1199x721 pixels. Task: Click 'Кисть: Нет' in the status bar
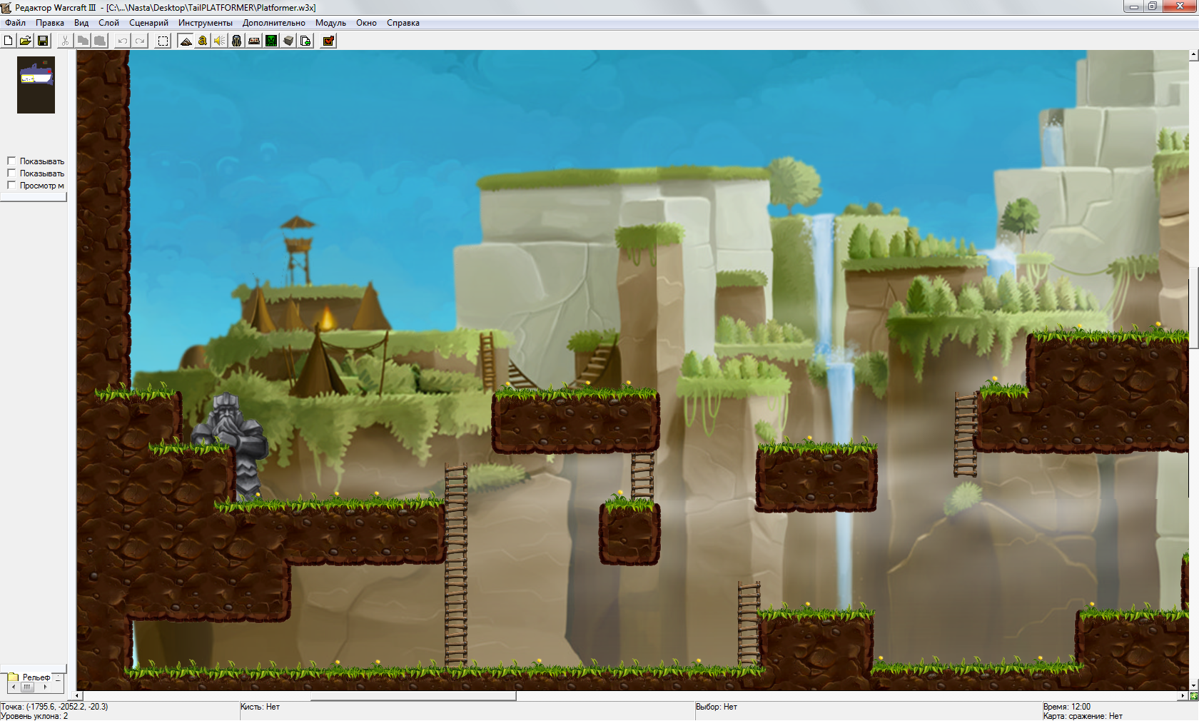[x=260, y=707]
